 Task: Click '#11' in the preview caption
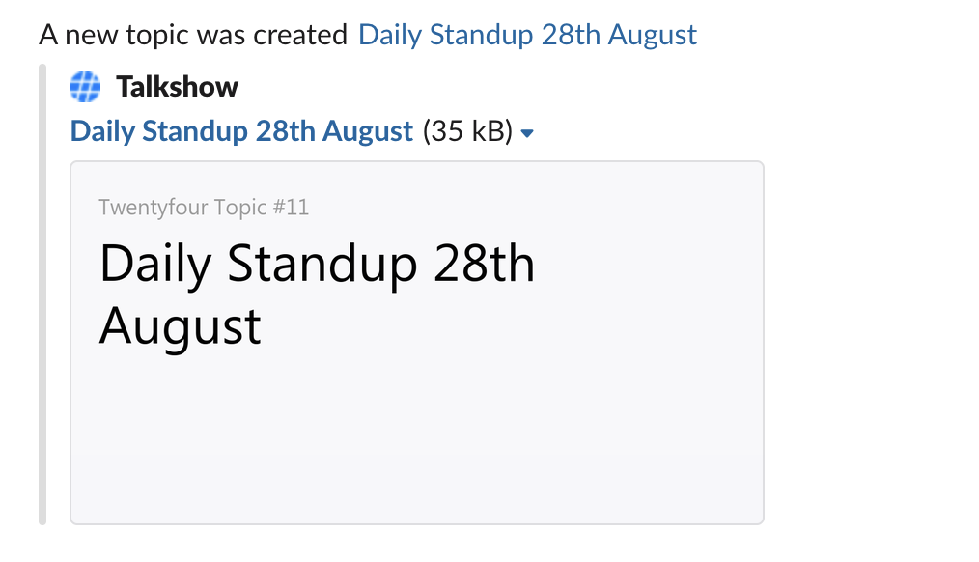(x=292, y=207)
